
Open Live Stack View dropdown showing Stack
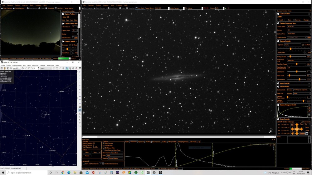pos(115,156)
